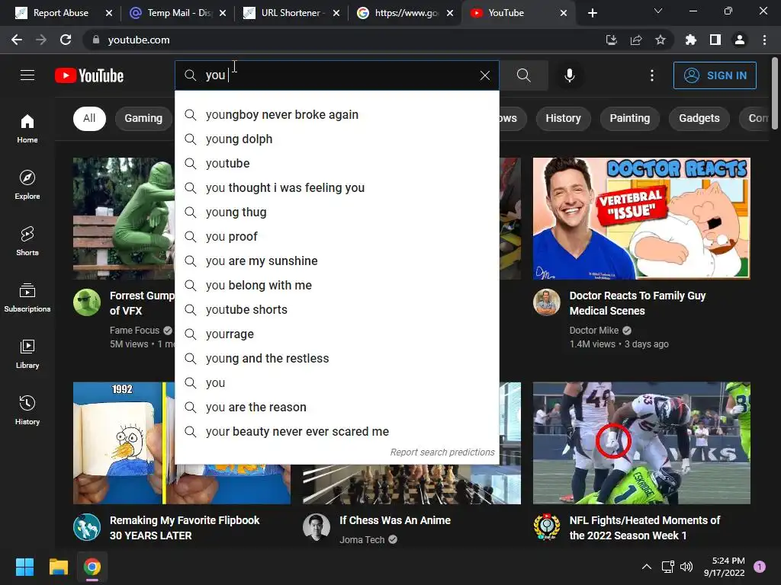Click the install app icon in address bar
This screenshot has width=781, height=585.
pos(612,40)
